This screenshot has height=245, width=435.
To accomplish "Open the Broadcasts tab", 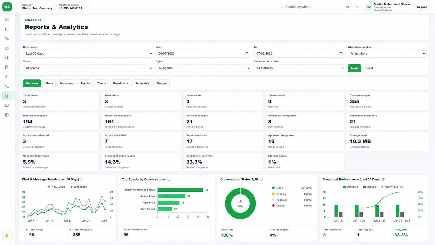I will pos(120,83).
